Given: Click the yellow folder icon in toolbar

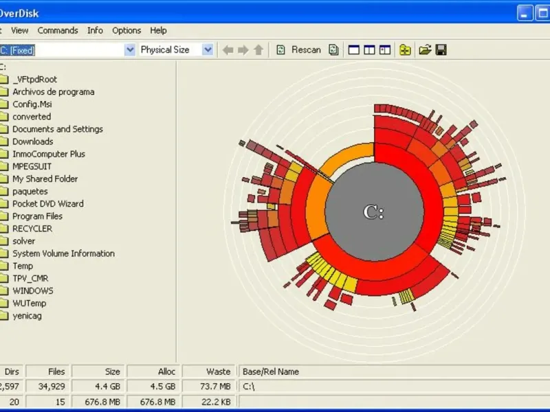Looking at the screenshot, I should pos(406,49).
